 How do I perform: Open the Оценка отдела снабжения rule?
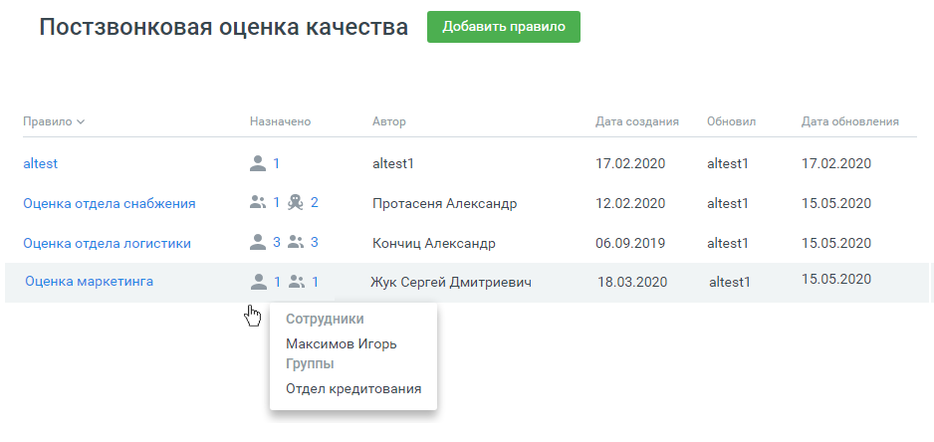[x=109, y=203]
